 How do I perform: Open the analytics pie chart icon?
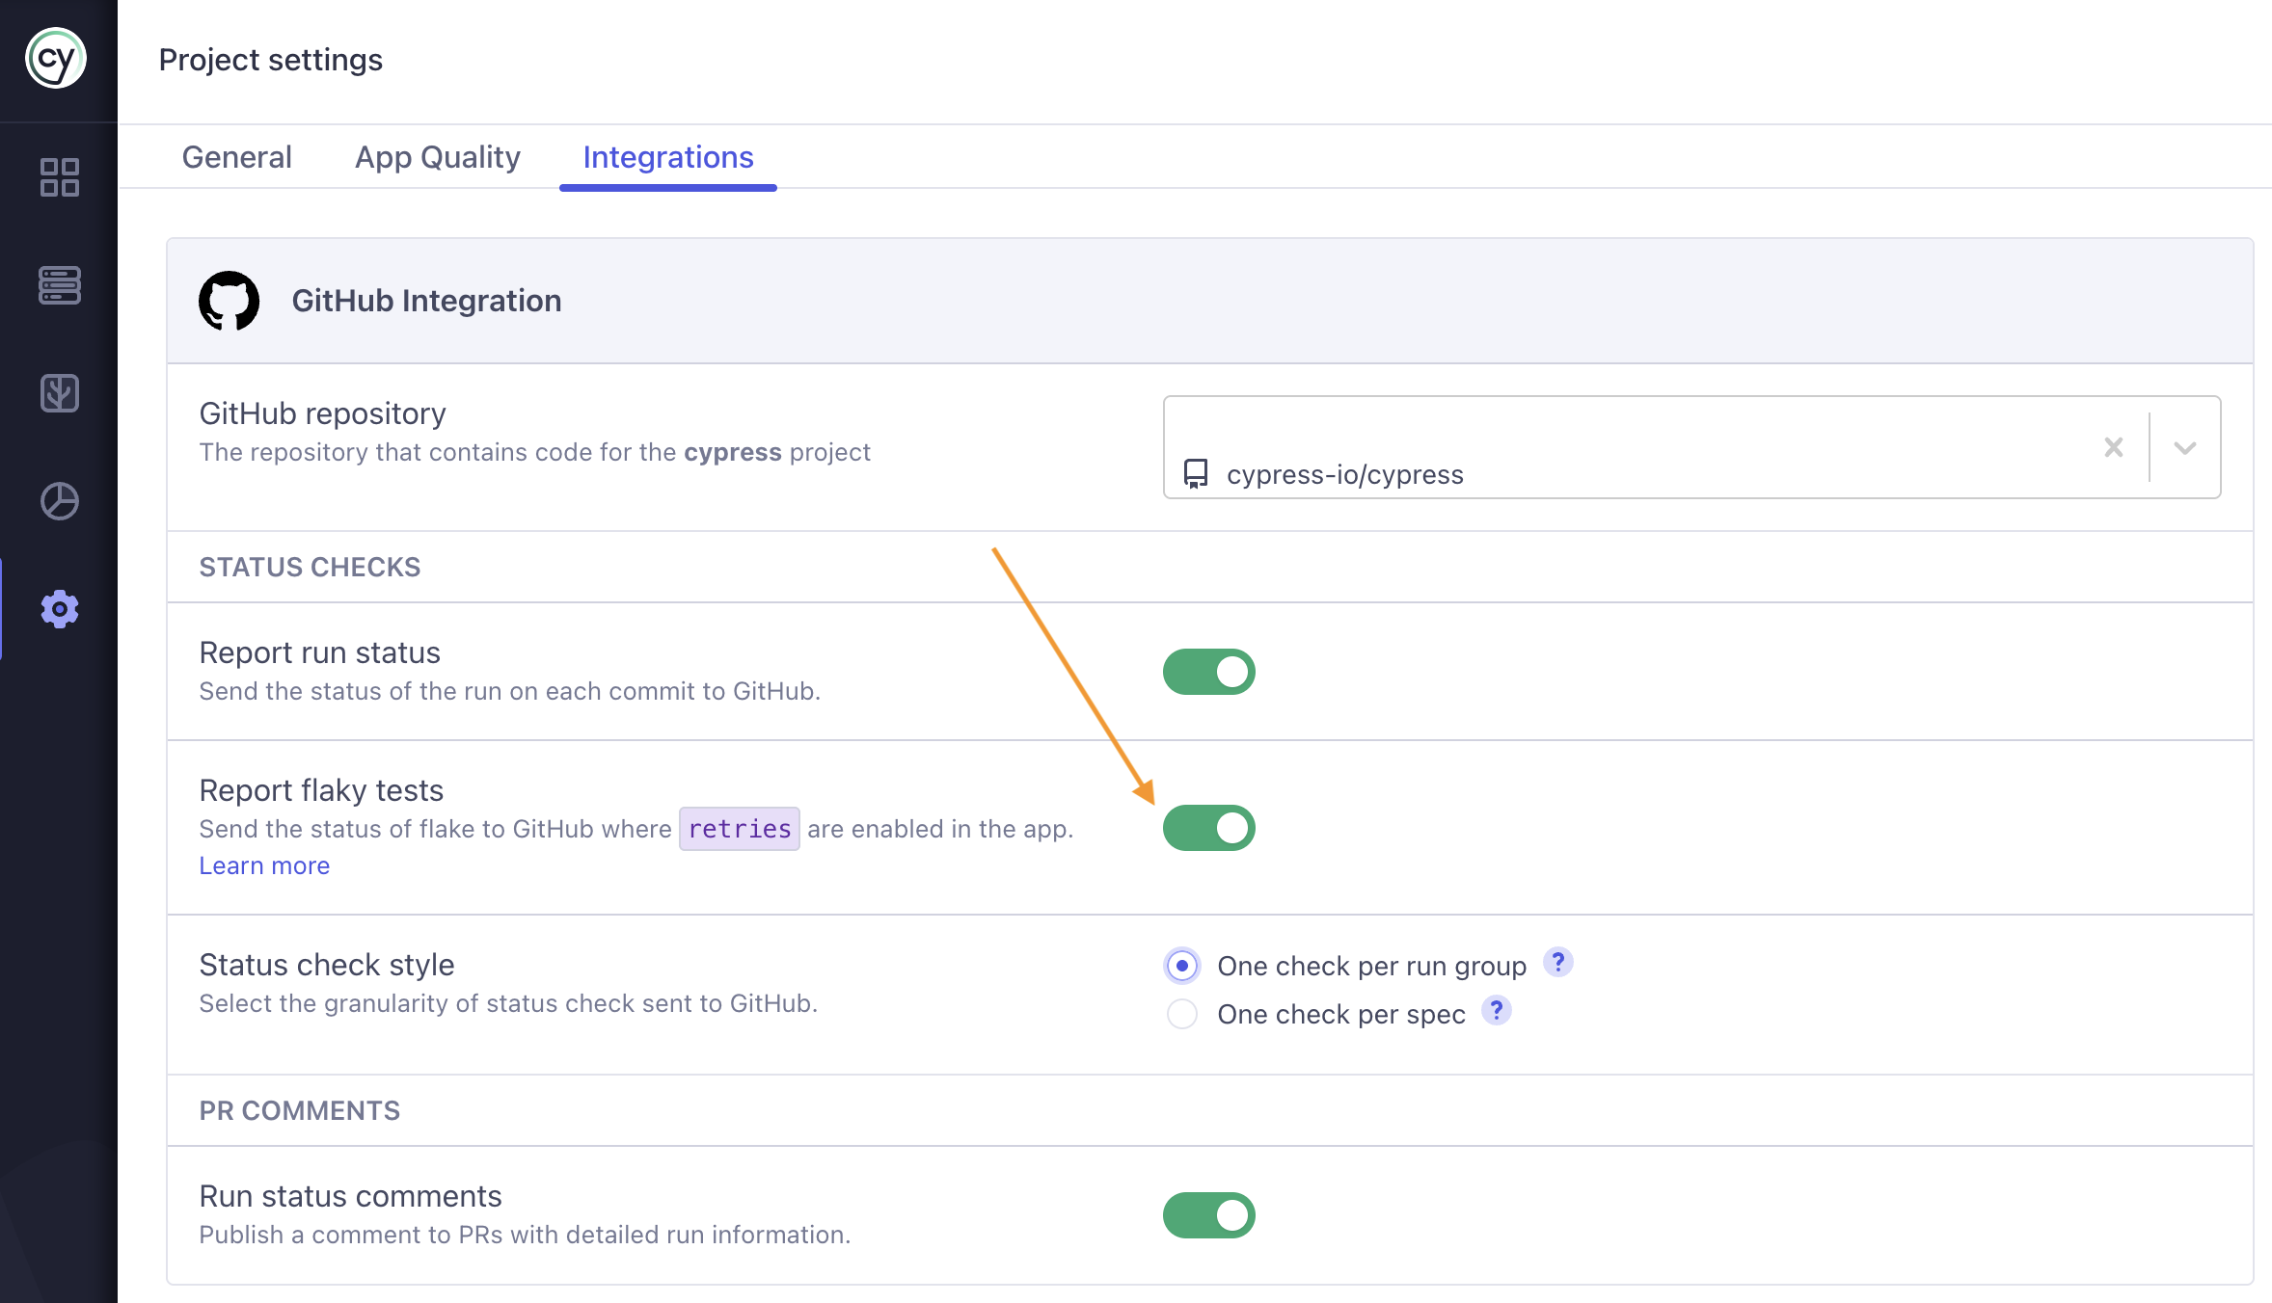tap(59, 501)
